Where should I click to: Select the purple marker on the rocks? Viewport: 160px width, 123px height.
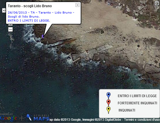coord(43,36)
